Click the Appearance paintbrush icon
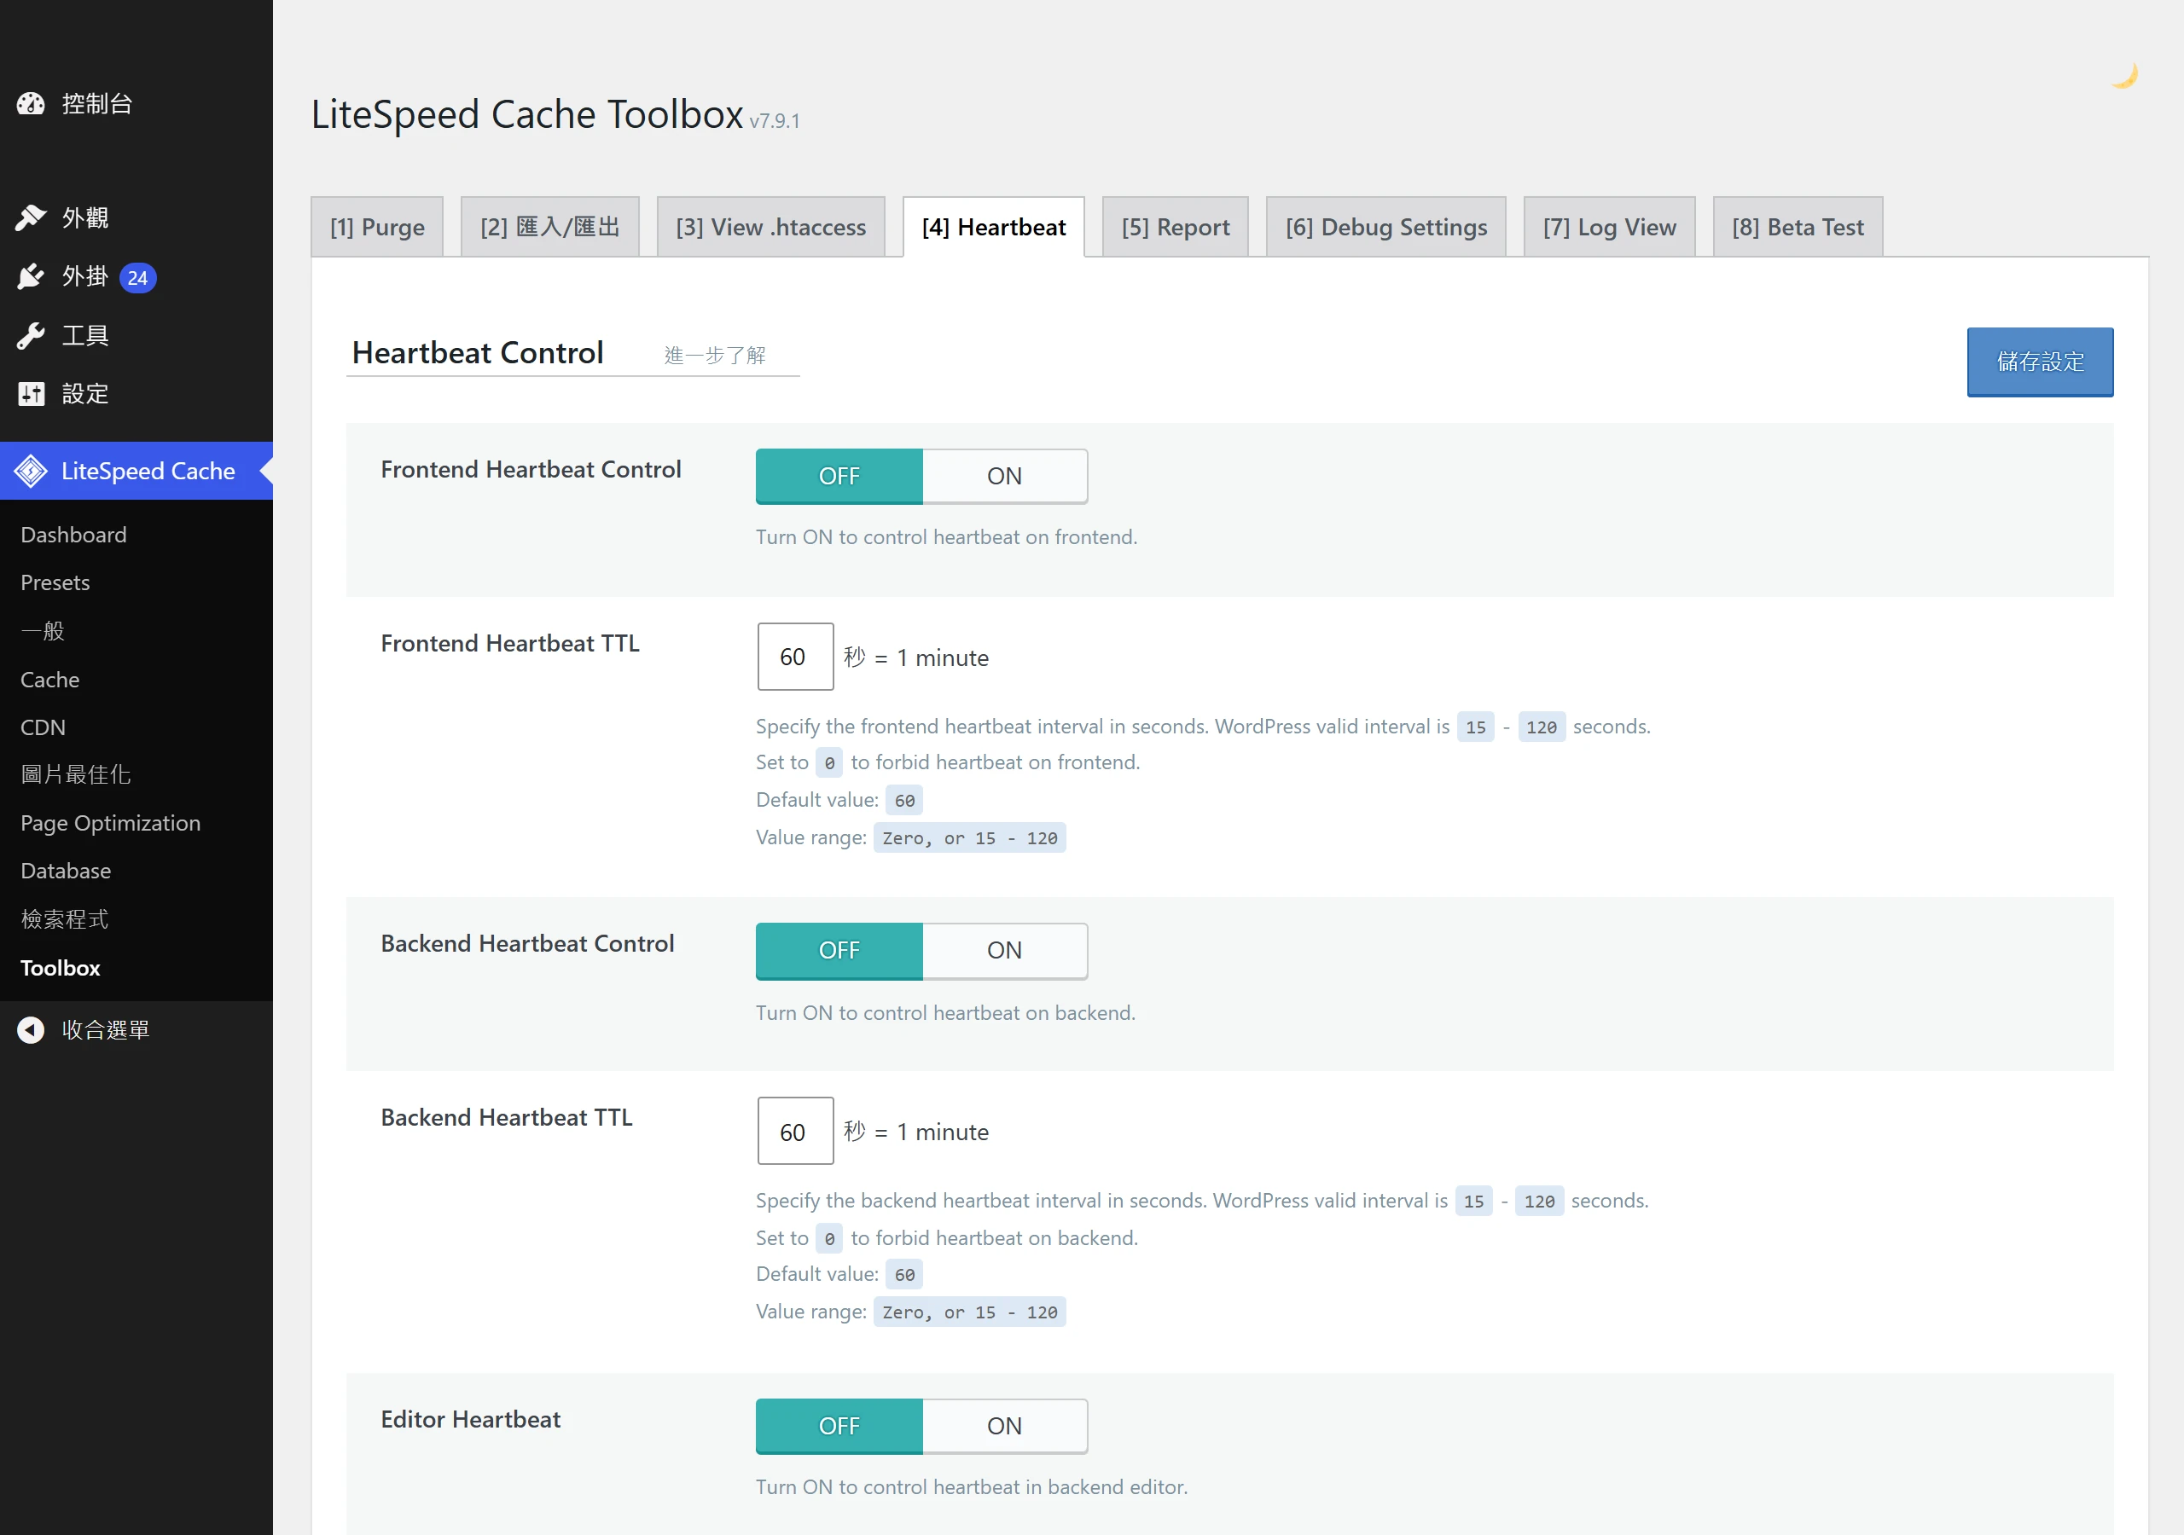The width and height of the screenshot is (2184, 1535). (31, 217)
